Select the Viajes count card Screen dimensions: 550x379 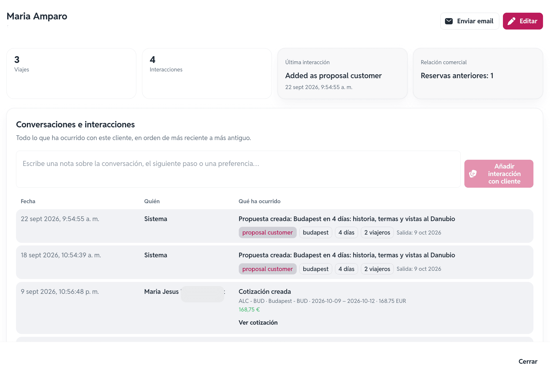coord(71,73)
